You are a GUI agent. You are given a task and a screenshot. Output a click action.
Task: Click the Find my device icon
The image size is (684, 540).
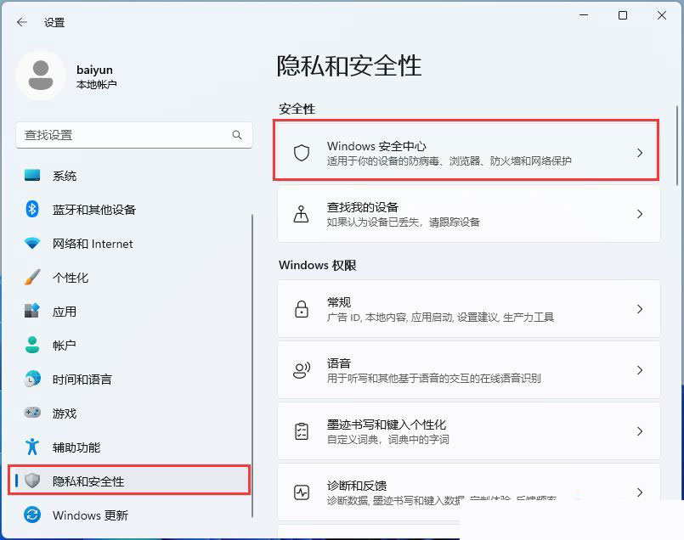tap(301, 214)
